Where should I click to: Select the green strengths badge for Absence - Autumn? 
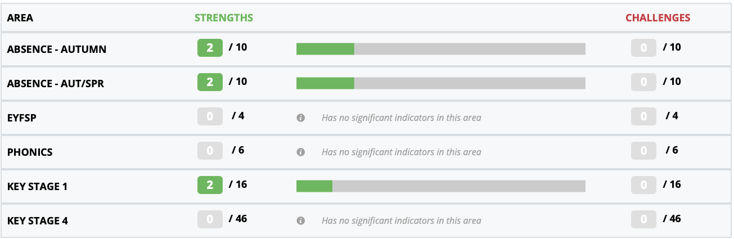[x=210, y=48]
